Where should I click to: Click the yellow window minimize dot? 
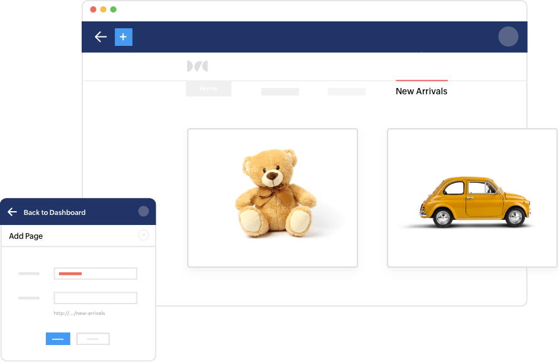[x=103, y=9]
